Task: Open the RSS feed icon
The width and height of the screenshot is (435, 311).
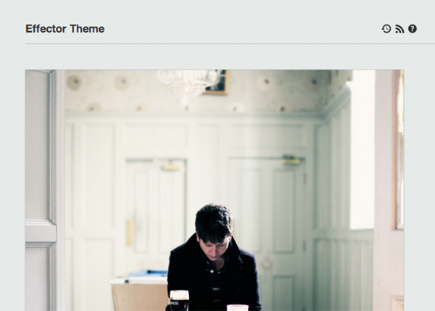Action: coord(399,29)
